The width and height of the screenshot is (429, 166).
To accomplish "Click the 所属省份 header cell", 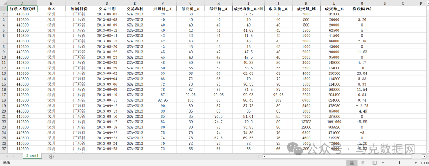I will 79,9.
